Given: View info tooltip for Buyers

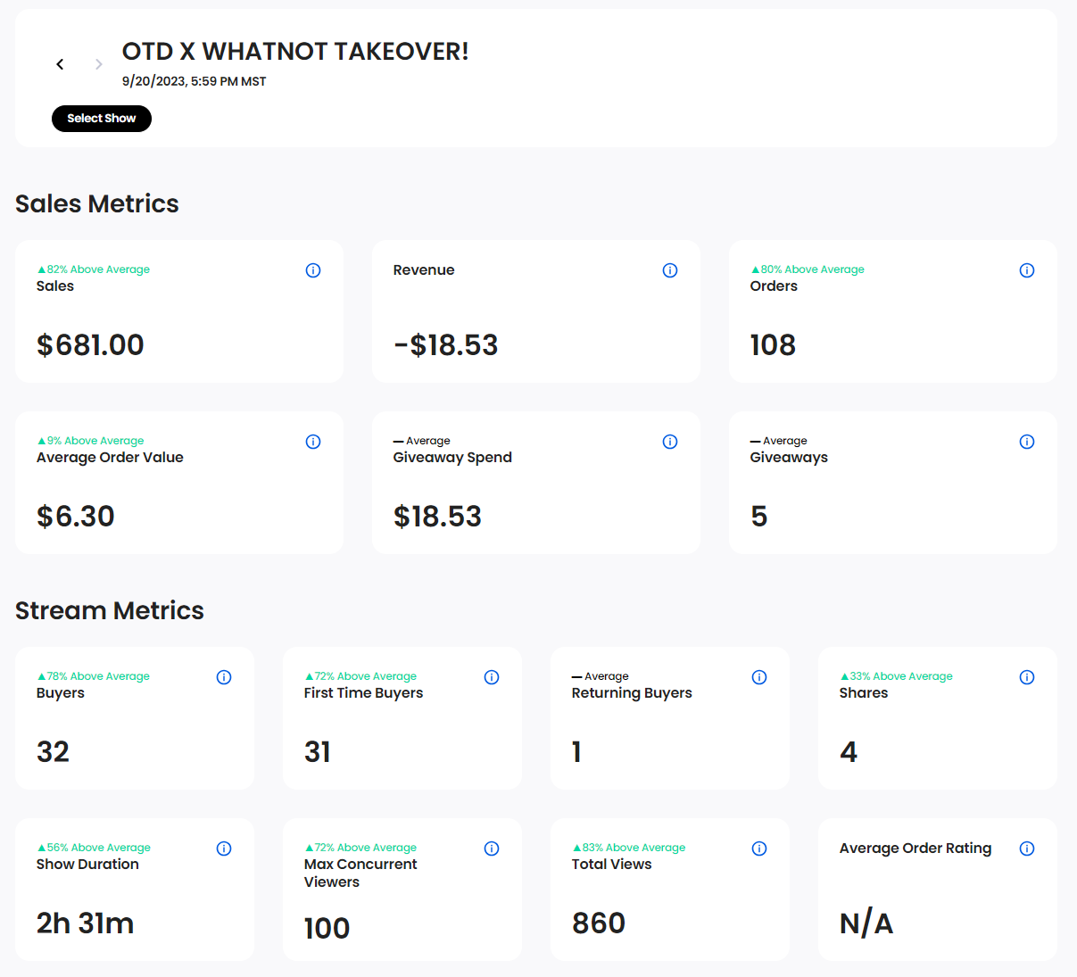Looking at the screenshot, I should [x=224, y=677].
